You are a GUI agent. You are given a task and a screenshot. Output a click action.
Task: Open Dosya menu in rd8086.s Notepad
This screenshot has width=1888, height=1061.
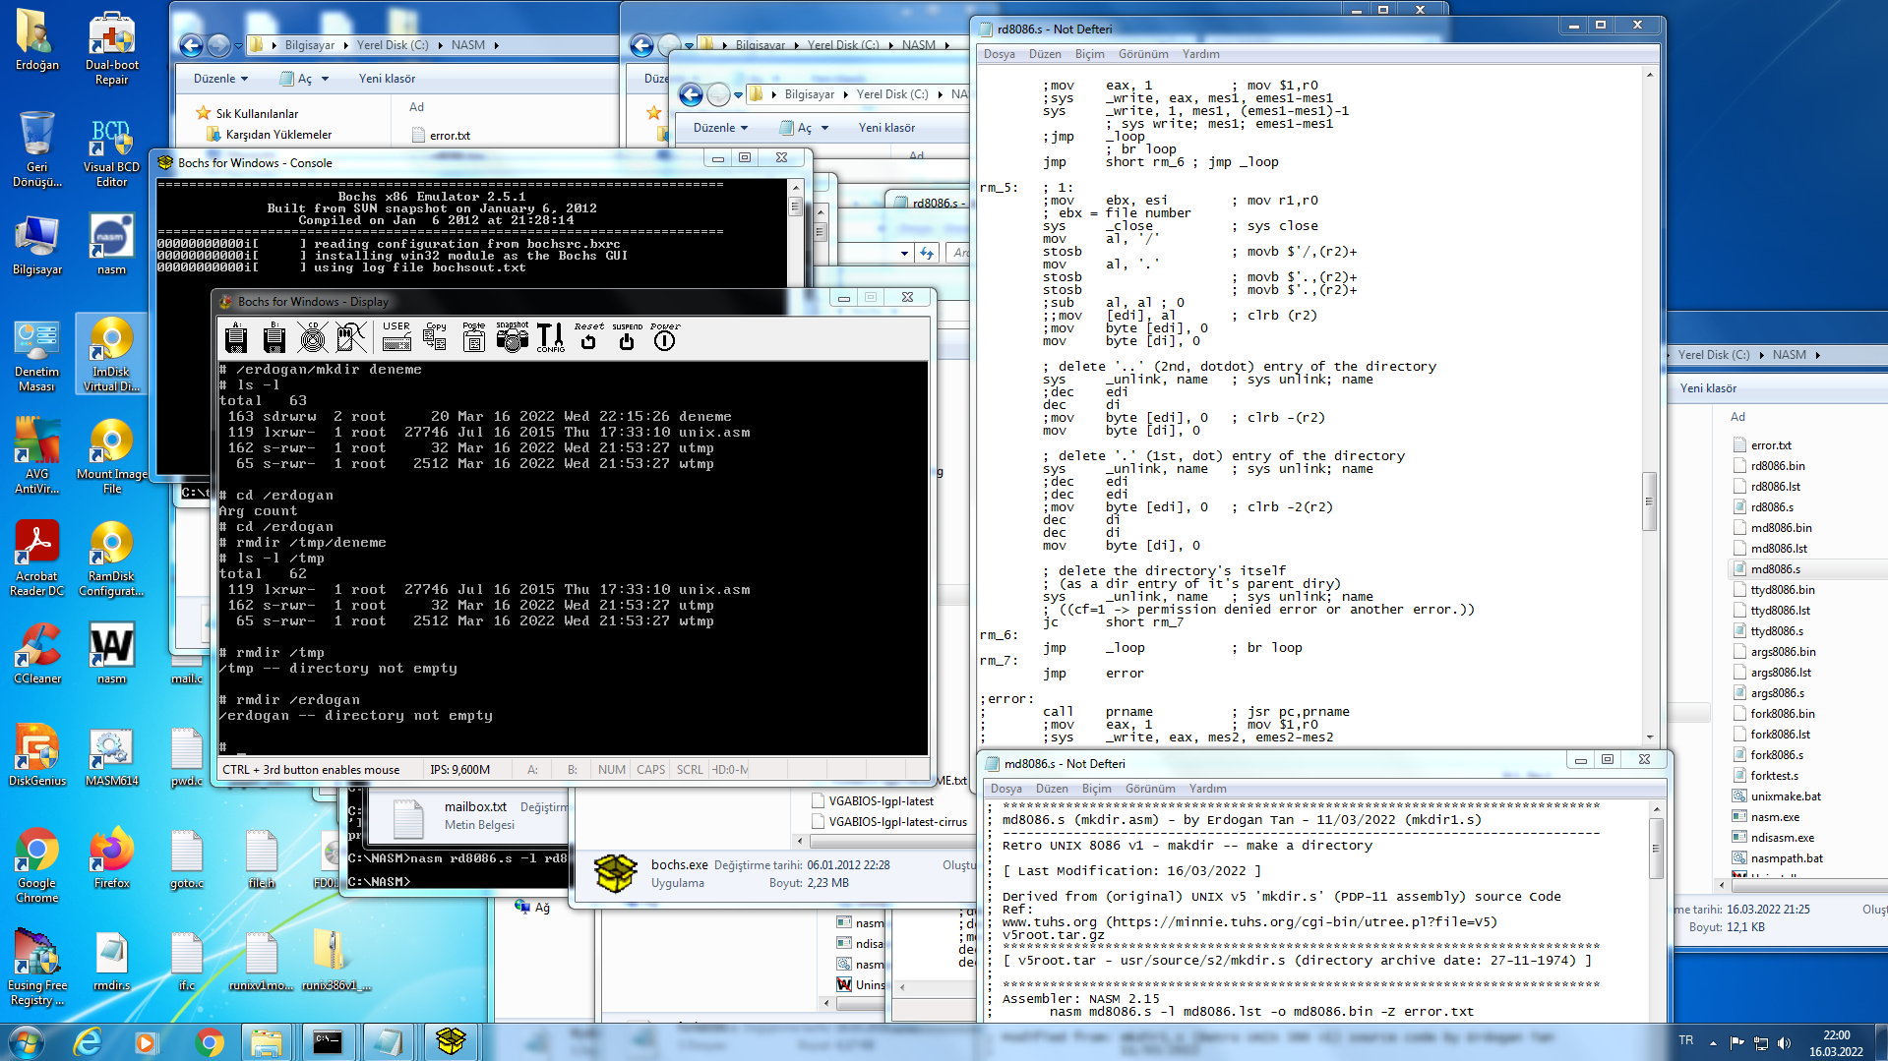pyautogui.click(x=999, y=54)
